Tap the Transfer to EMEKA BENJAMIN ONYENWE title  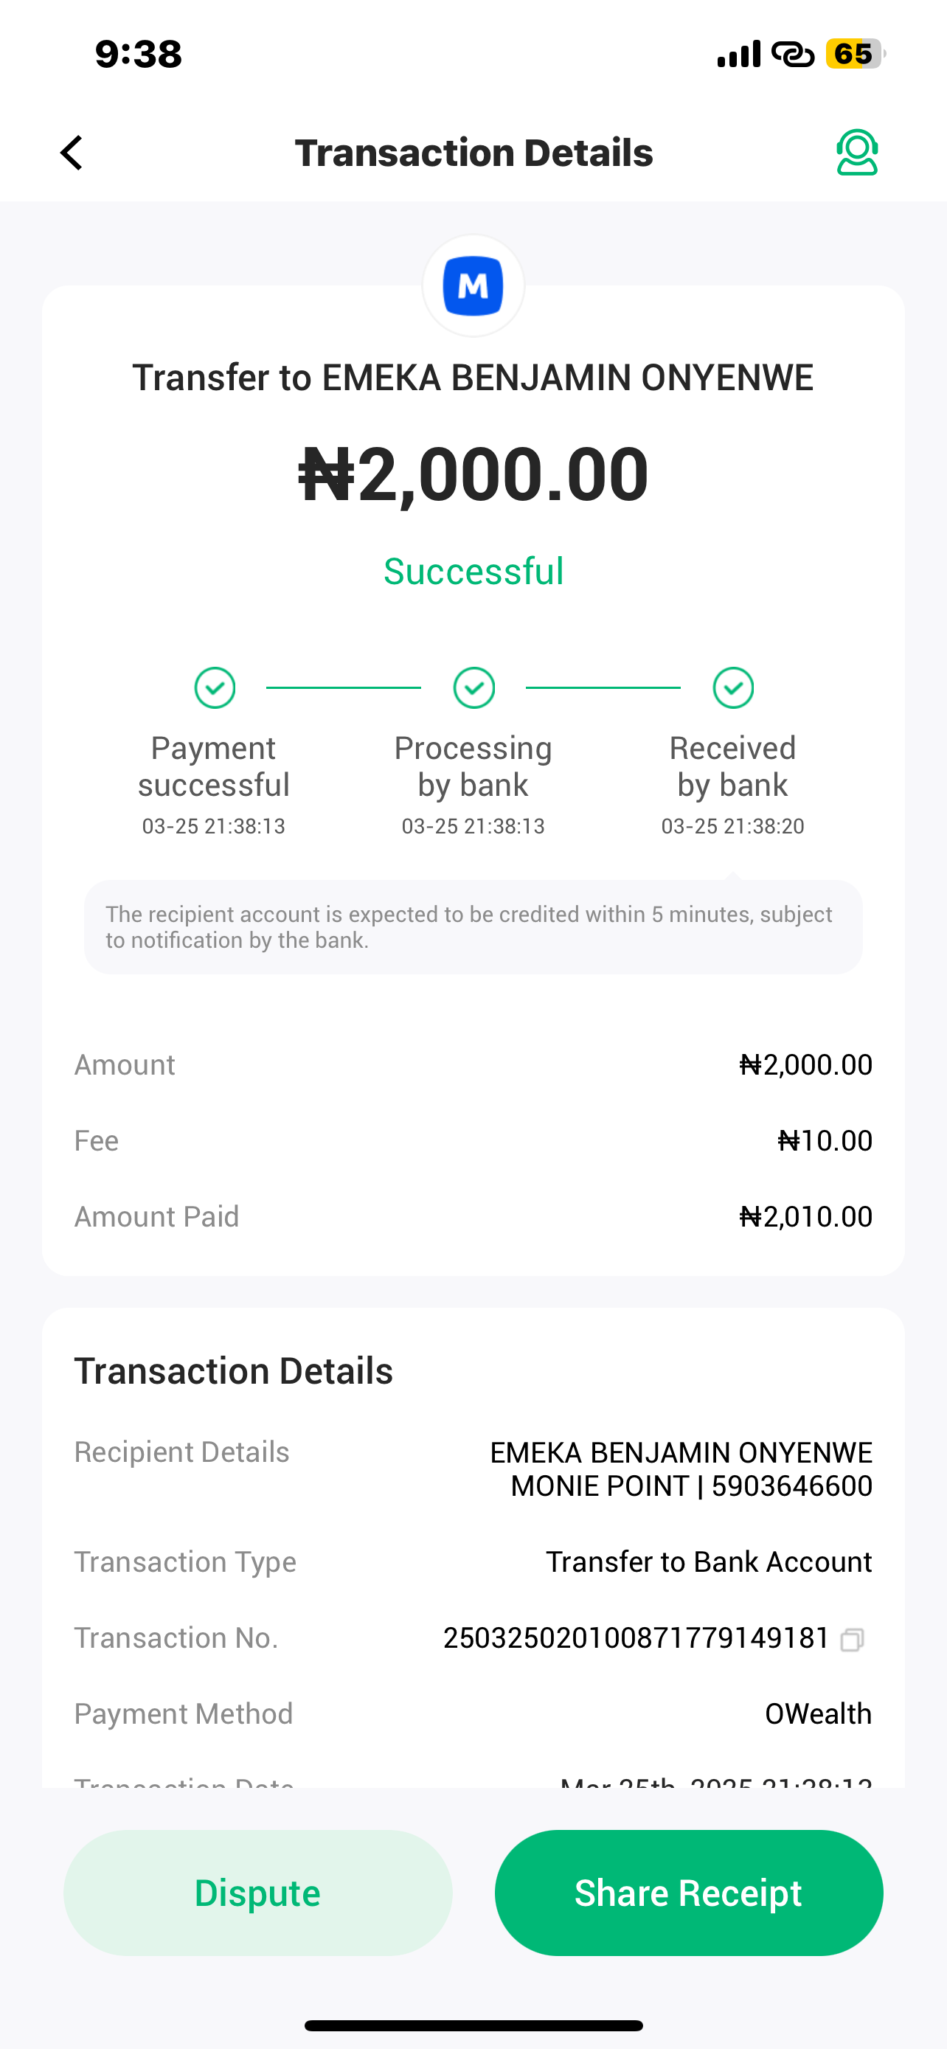tap(473, 378)
